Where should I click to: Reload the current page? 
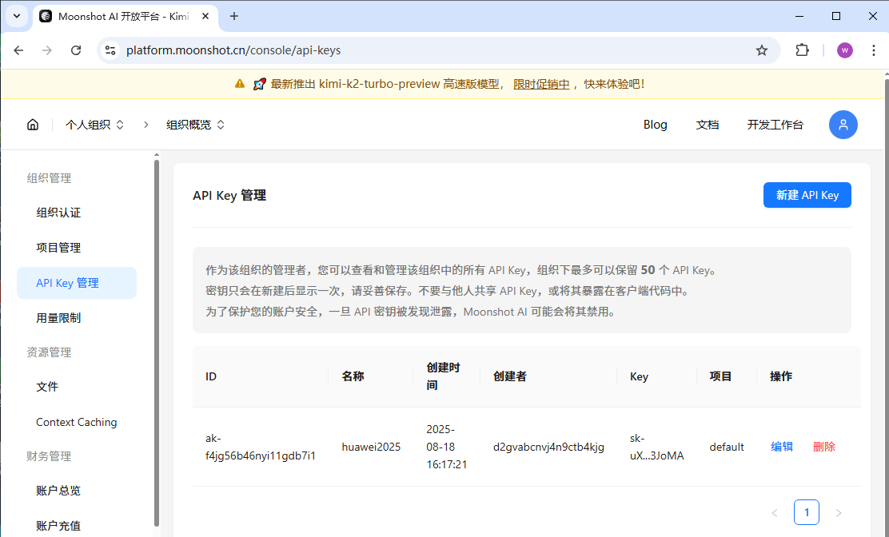click(76, 50)
